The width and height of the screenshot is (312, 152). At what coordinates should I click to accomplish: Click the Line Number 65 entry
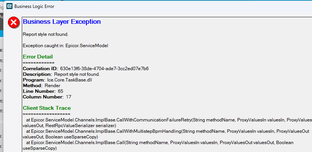pyautogui.click(x=43, y=91)
